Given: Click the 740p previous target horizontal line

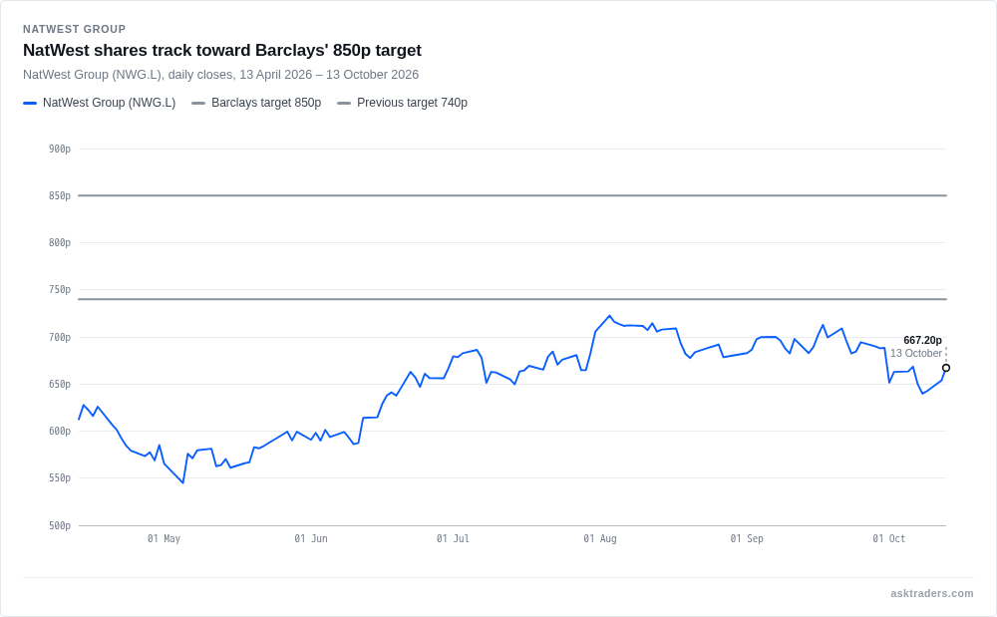Looking at the screenshot, I should (x=512, y=299).
